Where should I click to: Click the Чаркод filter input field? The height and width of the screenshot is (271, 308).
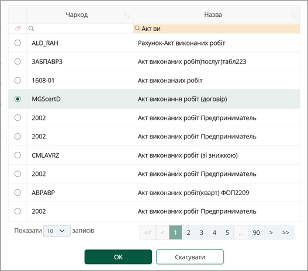80,29
